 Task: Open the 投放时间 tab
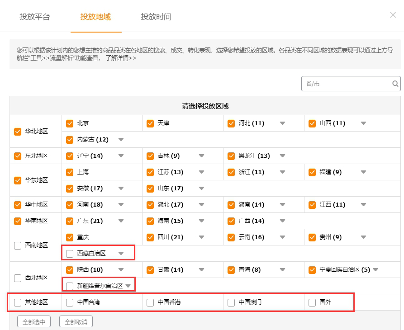(156, 17)
